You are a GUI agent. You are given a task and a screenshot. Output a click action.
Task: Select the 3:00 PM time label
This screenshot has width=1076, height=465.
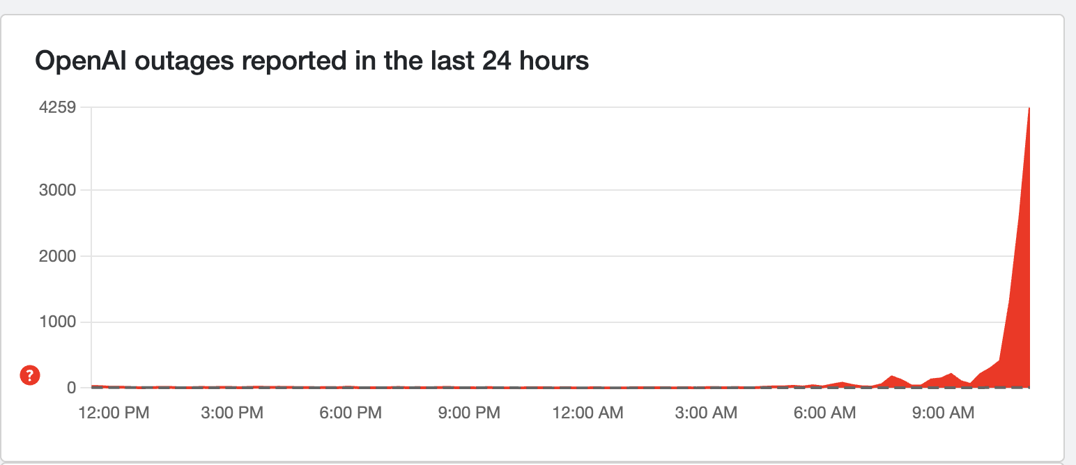click(x=233, y=413)
